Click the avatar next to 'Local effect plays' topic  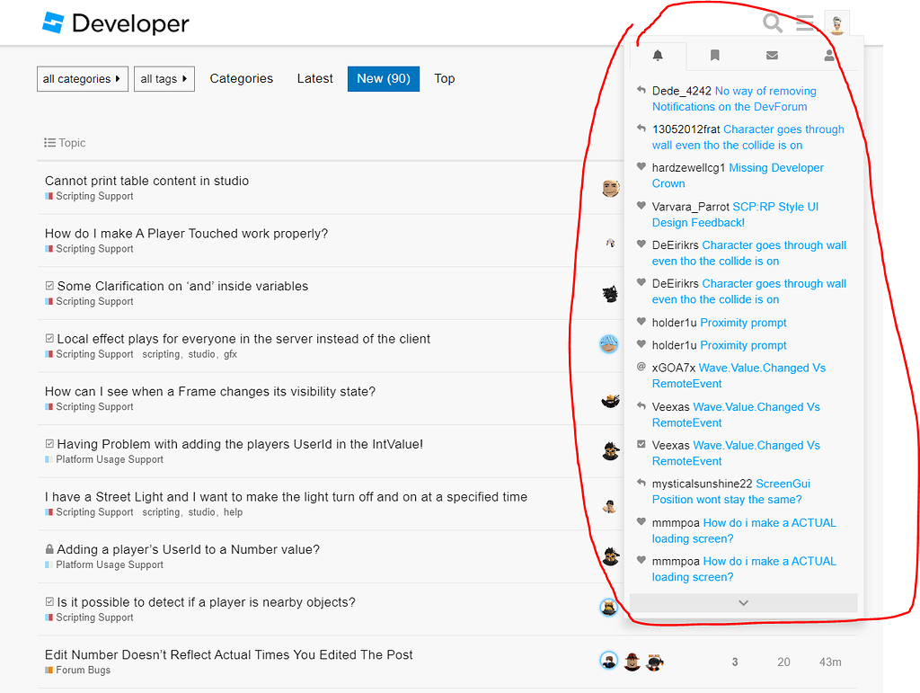[609, 343]
